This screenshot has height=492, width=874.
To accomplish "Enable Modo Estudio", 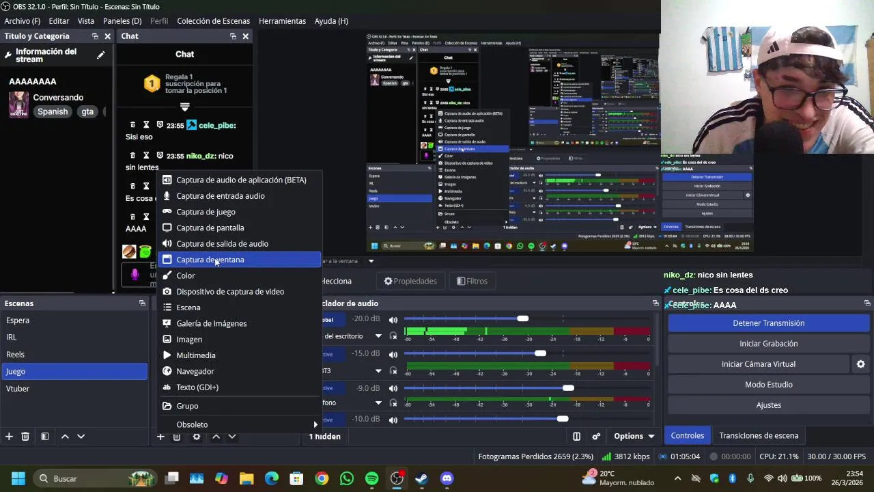I will [x=768, y=385].
